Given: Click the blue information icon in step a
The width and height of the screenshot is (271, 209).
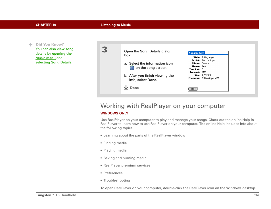Looking at the screenshot, I should pyautogui.click(x=132, y=68).
